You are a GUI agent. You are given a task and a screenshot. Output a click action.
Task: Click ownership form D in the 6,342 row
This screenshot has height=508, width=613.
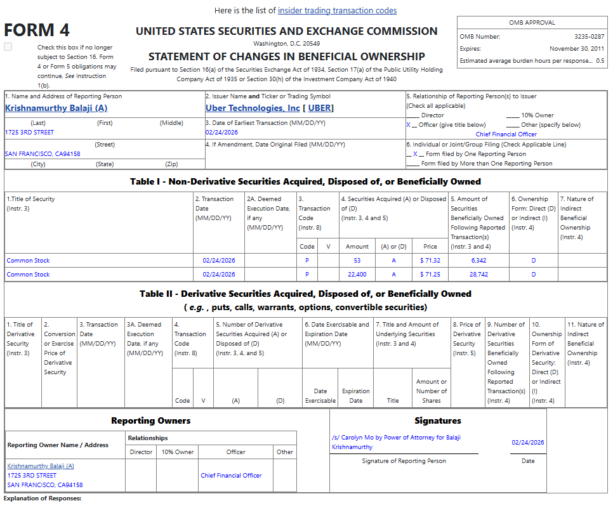click(533, 260)
